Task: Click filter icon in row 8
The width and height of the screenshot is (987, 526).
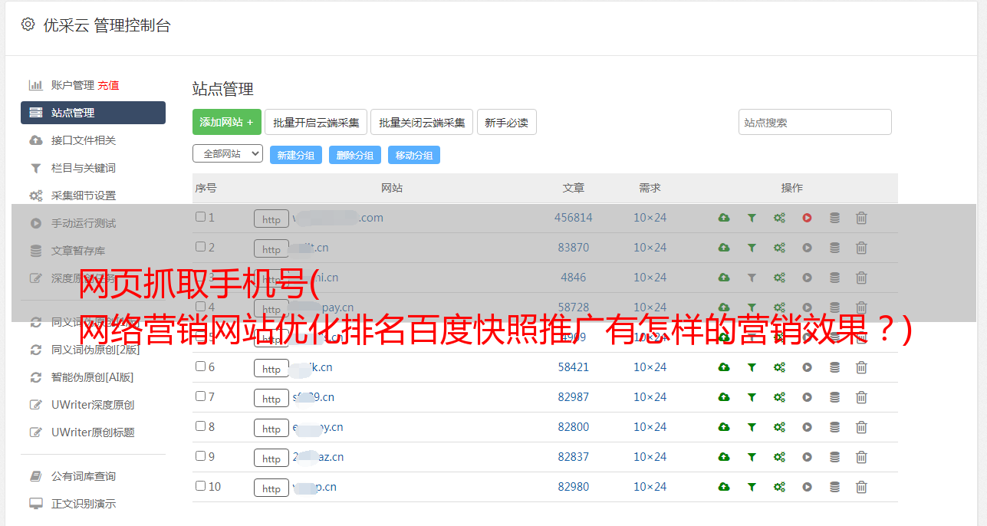Action: [x=752, y=427]
